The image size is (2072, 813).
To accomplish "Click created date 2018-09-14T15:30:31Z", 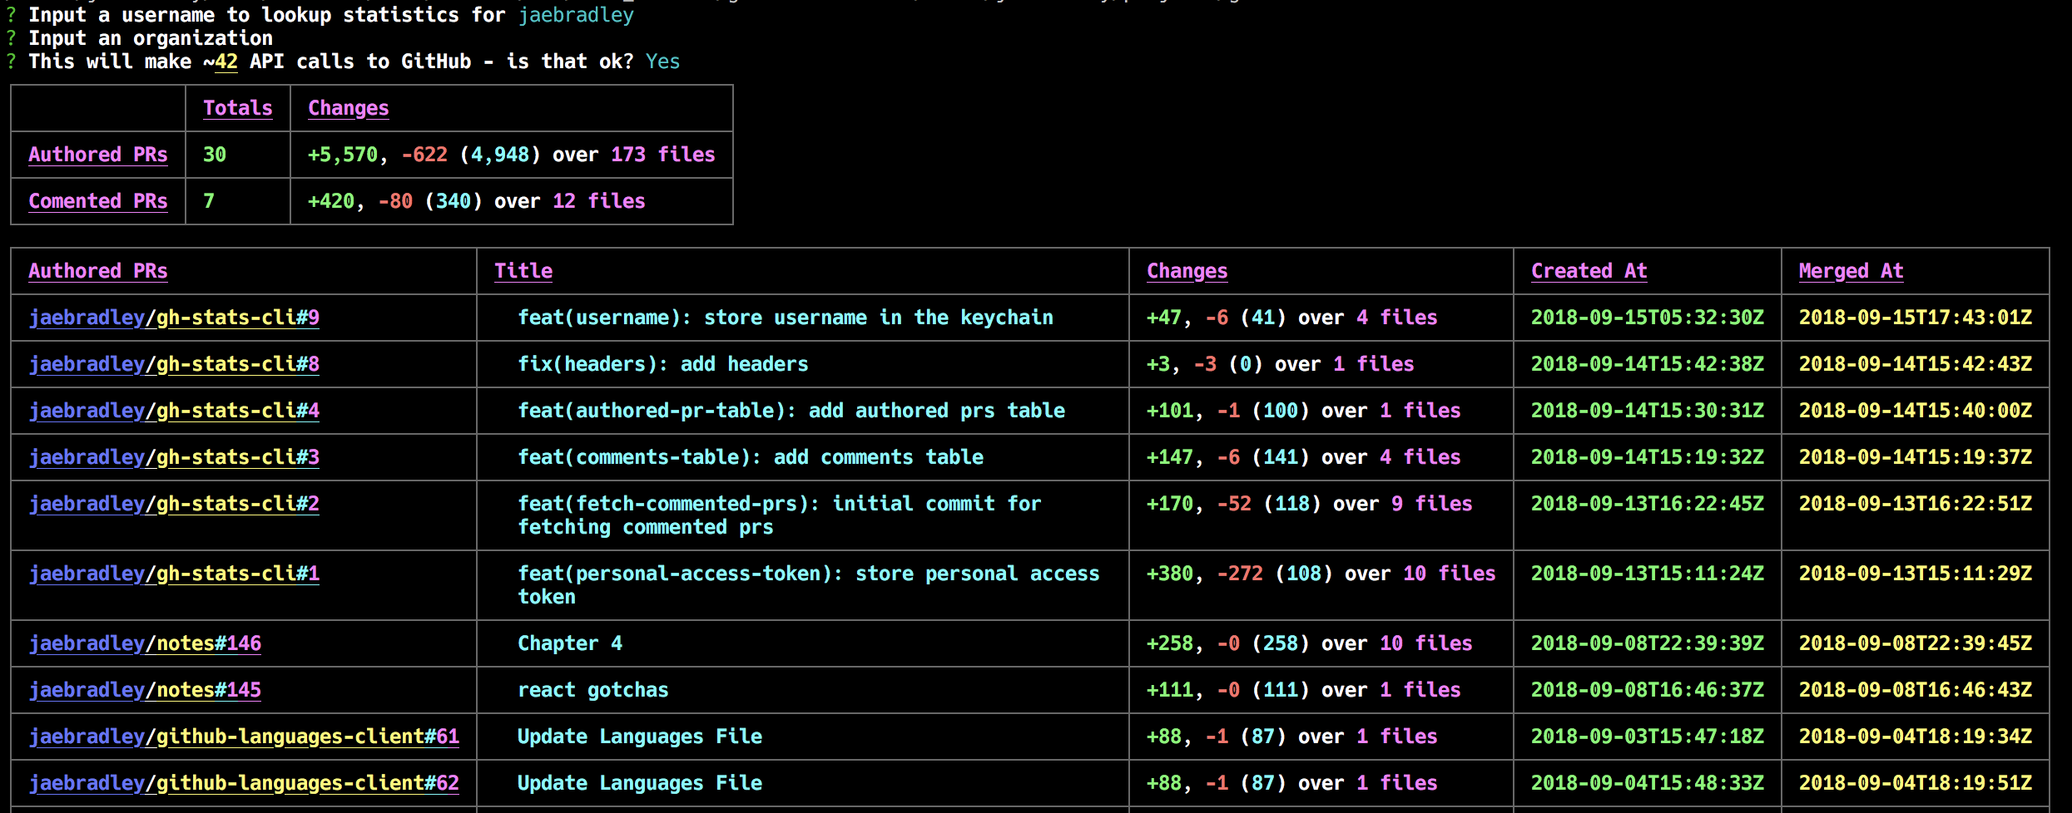I will tap(1648, 411).
